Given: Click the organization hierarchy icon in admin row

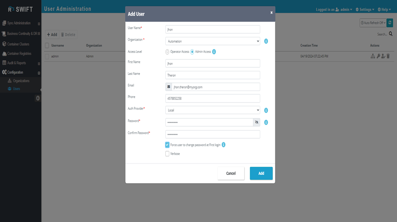Looking at the screenshot, I should click(373, 56).
